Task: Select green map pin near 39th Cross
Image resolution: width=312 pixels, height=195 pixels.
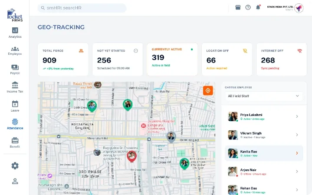Action: 92,106
